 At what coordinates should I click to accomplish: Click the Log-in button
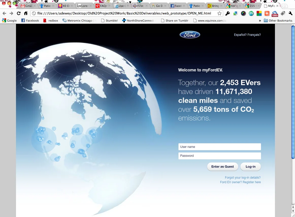[x=251, y=166]
